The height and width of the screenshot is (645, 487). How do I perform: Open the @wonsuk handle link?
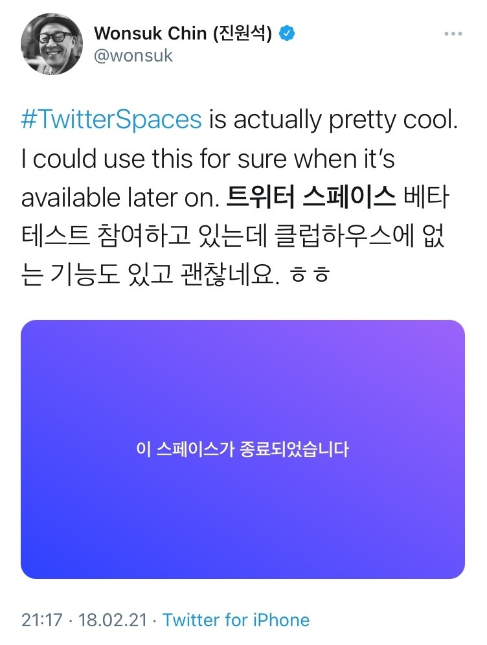tap(133, 56)
